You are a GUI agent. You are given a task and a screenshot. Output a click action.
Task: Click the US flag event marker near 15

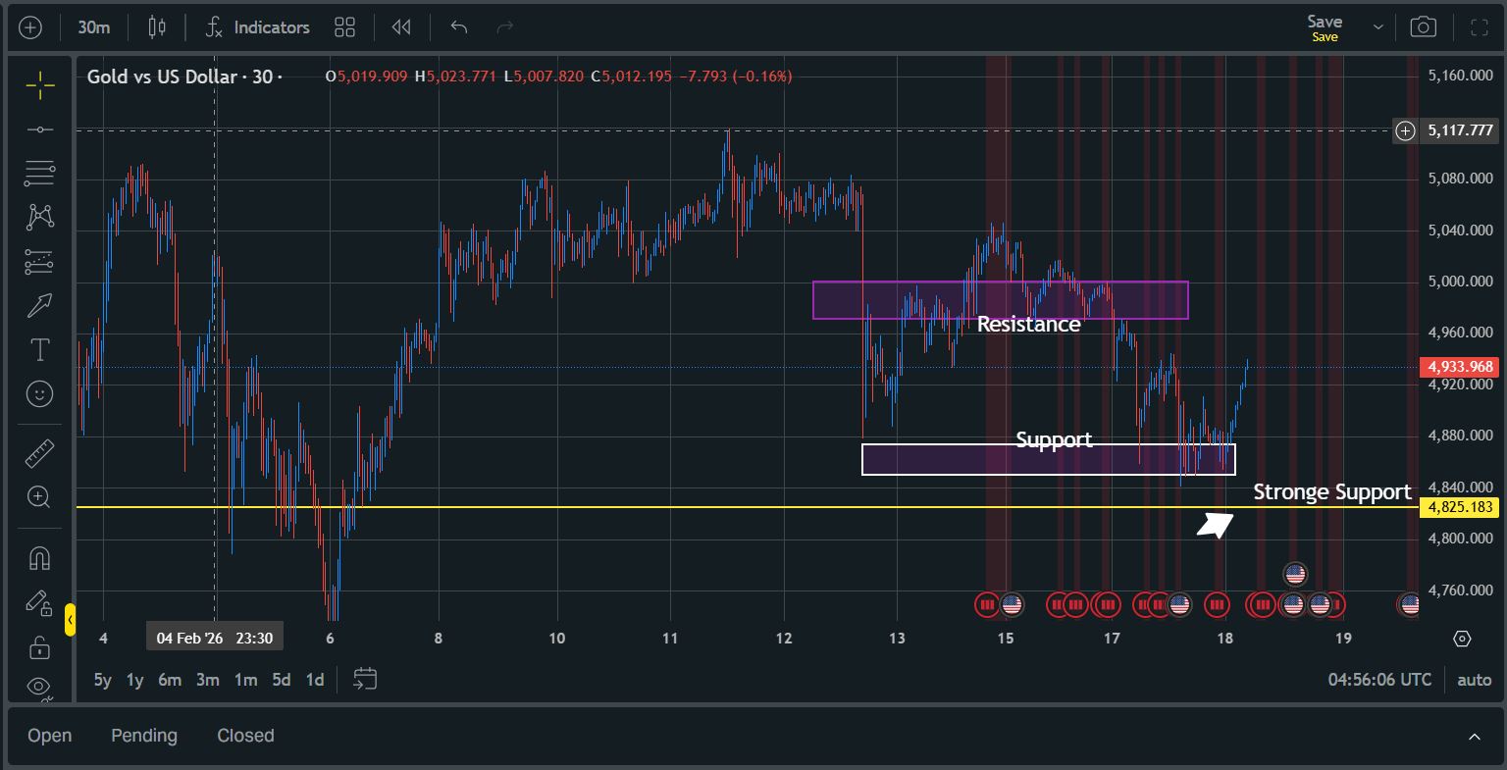[x=1012, y=605]
